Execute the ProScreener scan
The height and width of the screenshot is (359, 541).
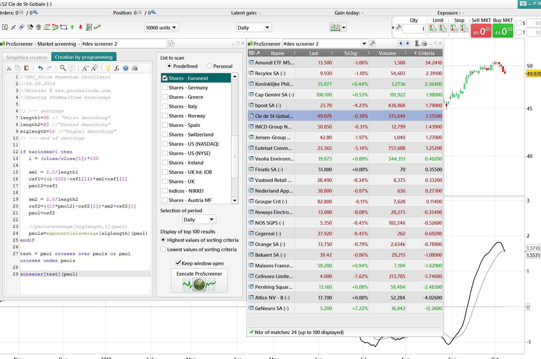pyautogui.click(x=199, y=281)
